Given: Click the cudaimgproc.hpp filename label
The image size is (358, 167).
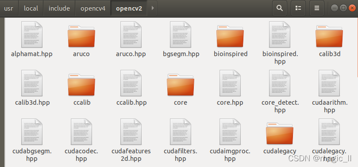Looking at the screenshot, I should 230,155.
